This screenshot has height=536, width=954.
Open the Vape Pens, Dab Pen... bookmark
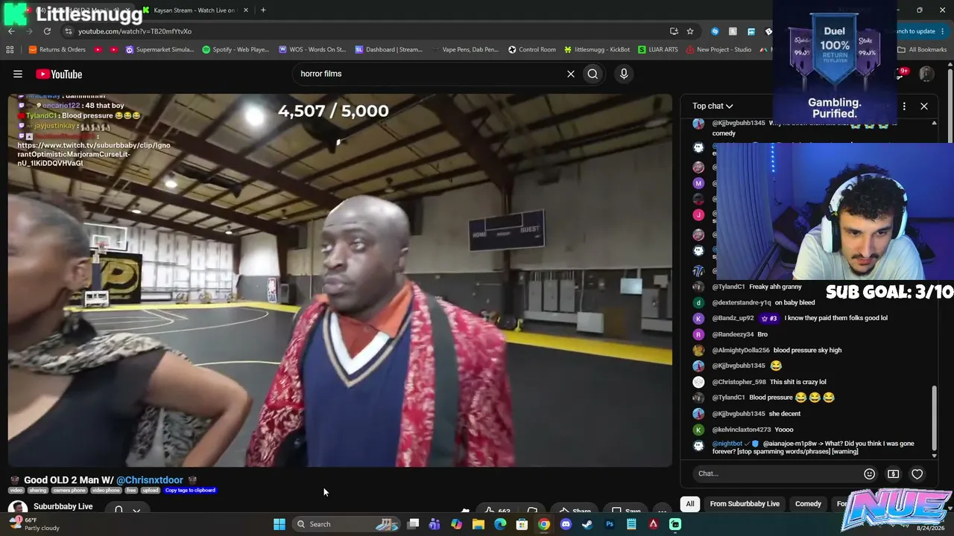[464, 50]
